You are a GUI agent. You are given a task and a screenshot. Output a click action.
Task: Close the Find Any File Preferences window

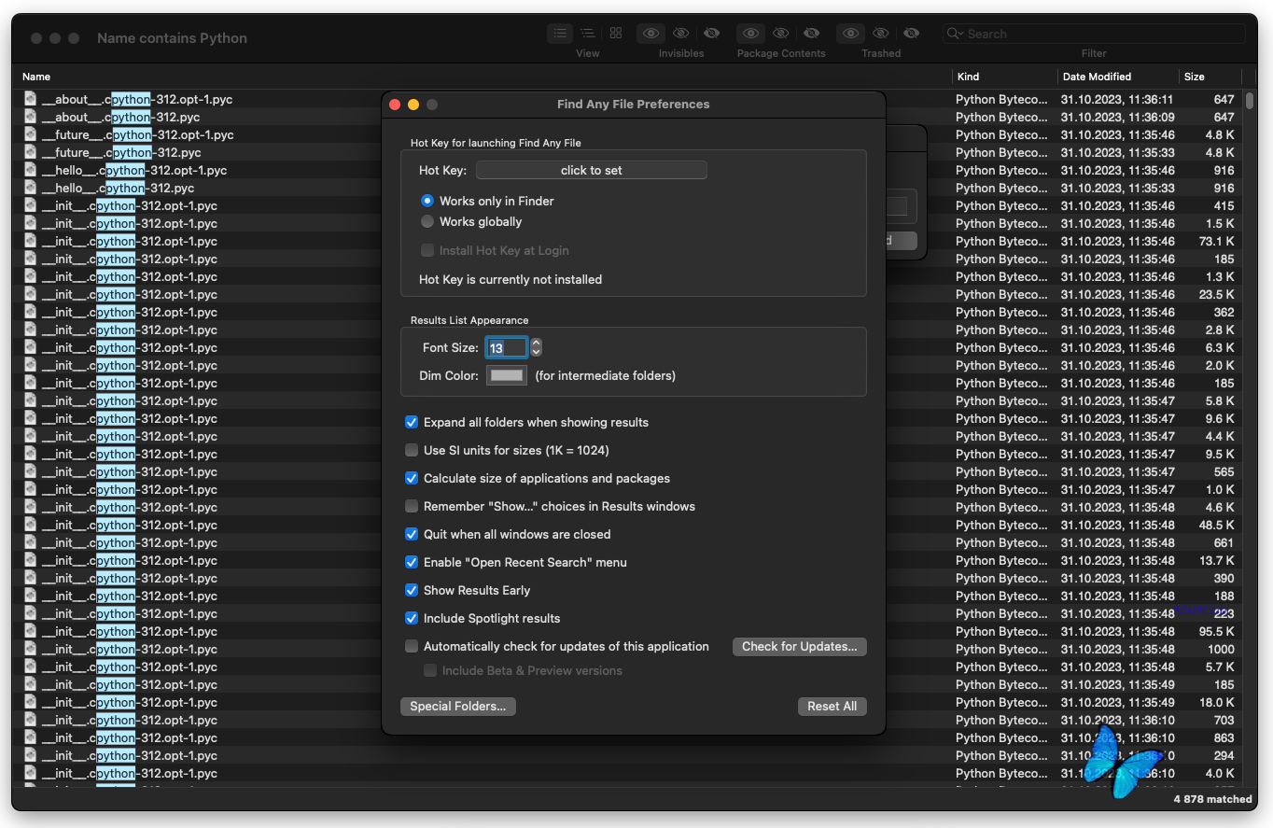coord(395,105)
